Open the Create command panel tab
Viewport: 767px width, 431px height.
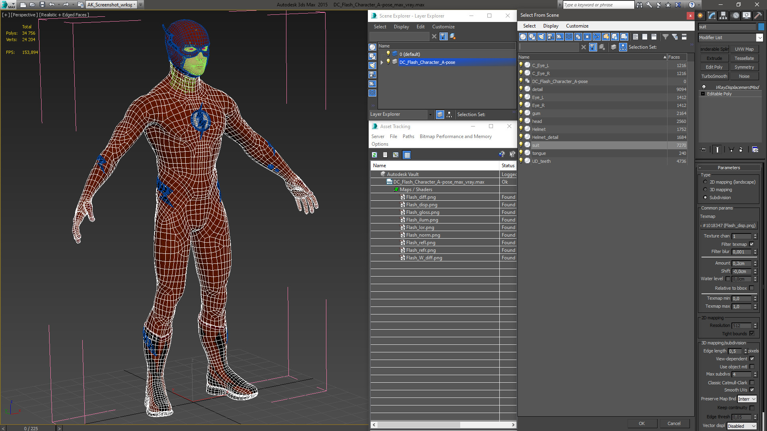(700, 16)
